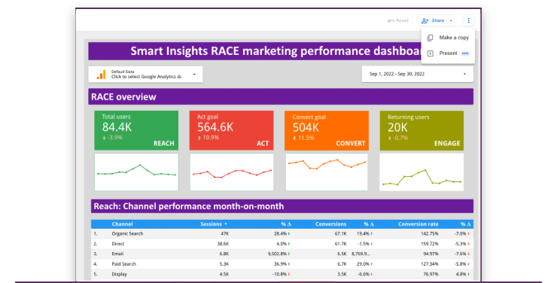
Task: Expand the Default Data source selector
Action: 145,75
